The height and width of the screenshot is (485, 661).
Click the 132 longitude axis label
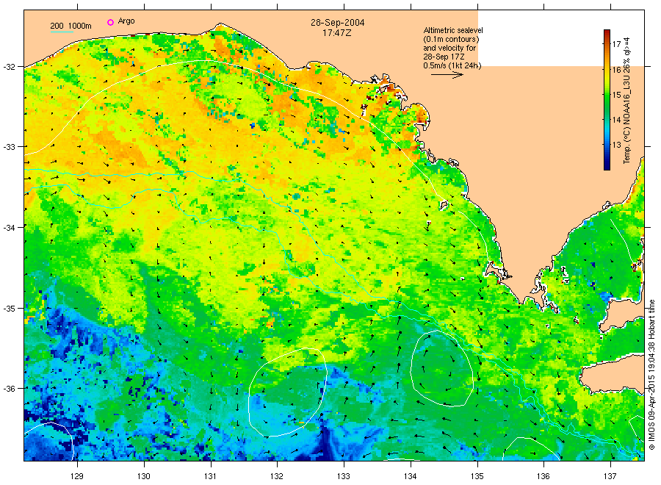(277, 476)
